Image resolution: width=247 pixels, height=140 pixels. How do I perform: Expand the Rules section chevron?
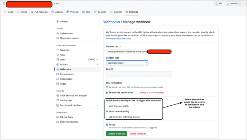tap(97, 60)
